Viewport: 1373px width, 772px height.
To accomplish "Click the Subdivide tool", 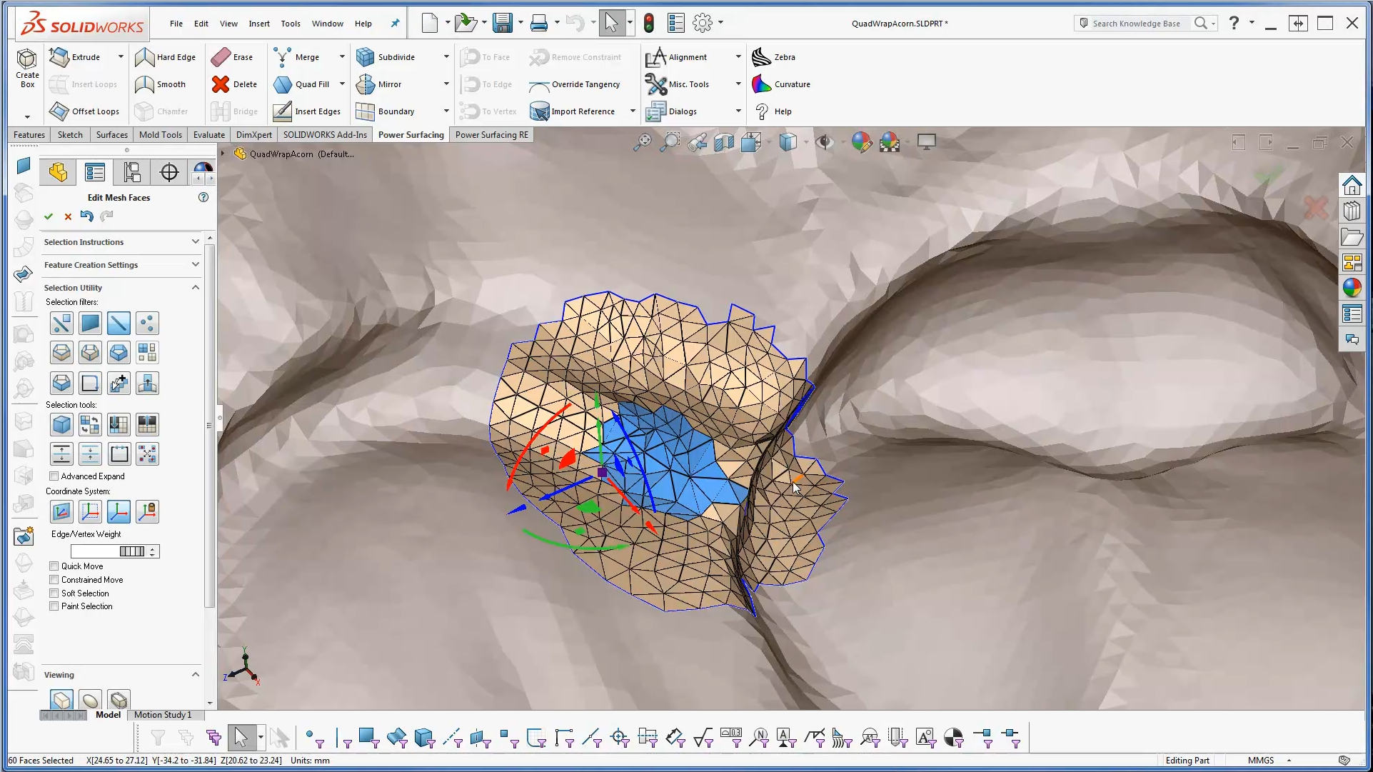I will 386,57.
